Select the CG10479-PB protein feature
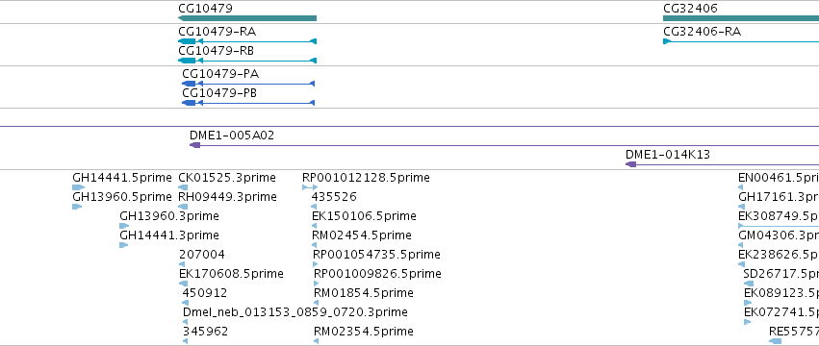Image resolution: width=819 pixels, height=346 pixels. point(248,103)
